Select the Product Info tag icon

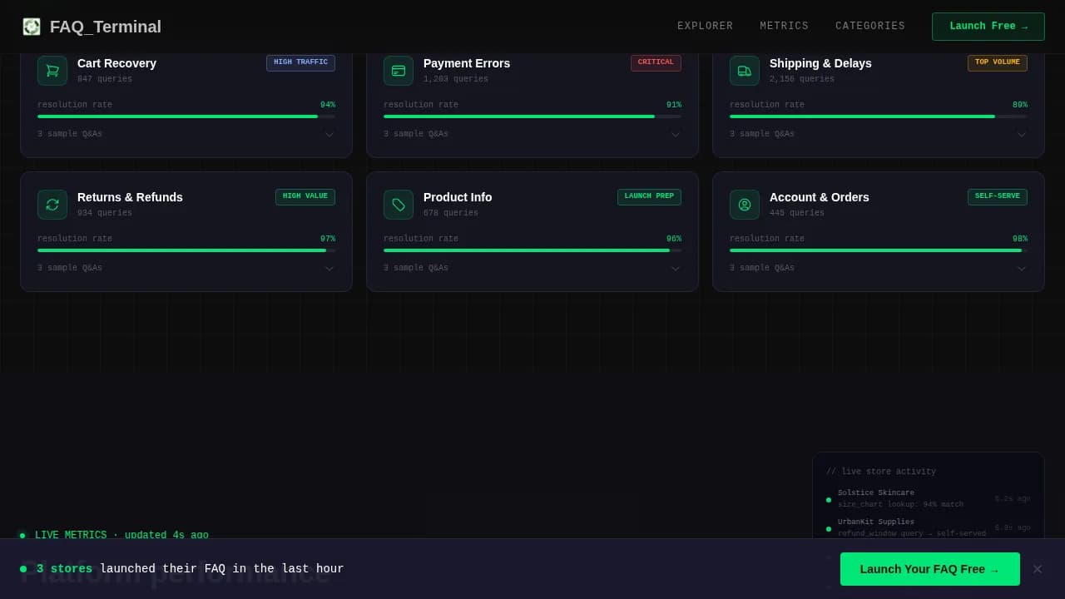[x=399, y=205]
